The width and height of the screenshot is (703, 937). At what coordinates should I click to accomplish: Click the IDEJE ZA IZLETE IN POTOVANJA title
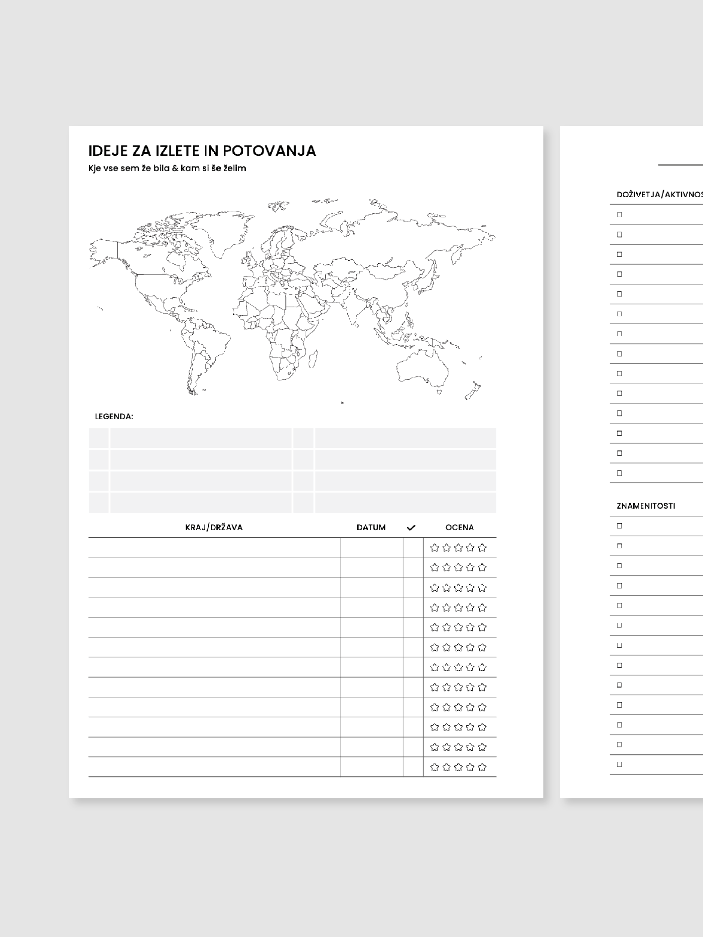[202, 151]
